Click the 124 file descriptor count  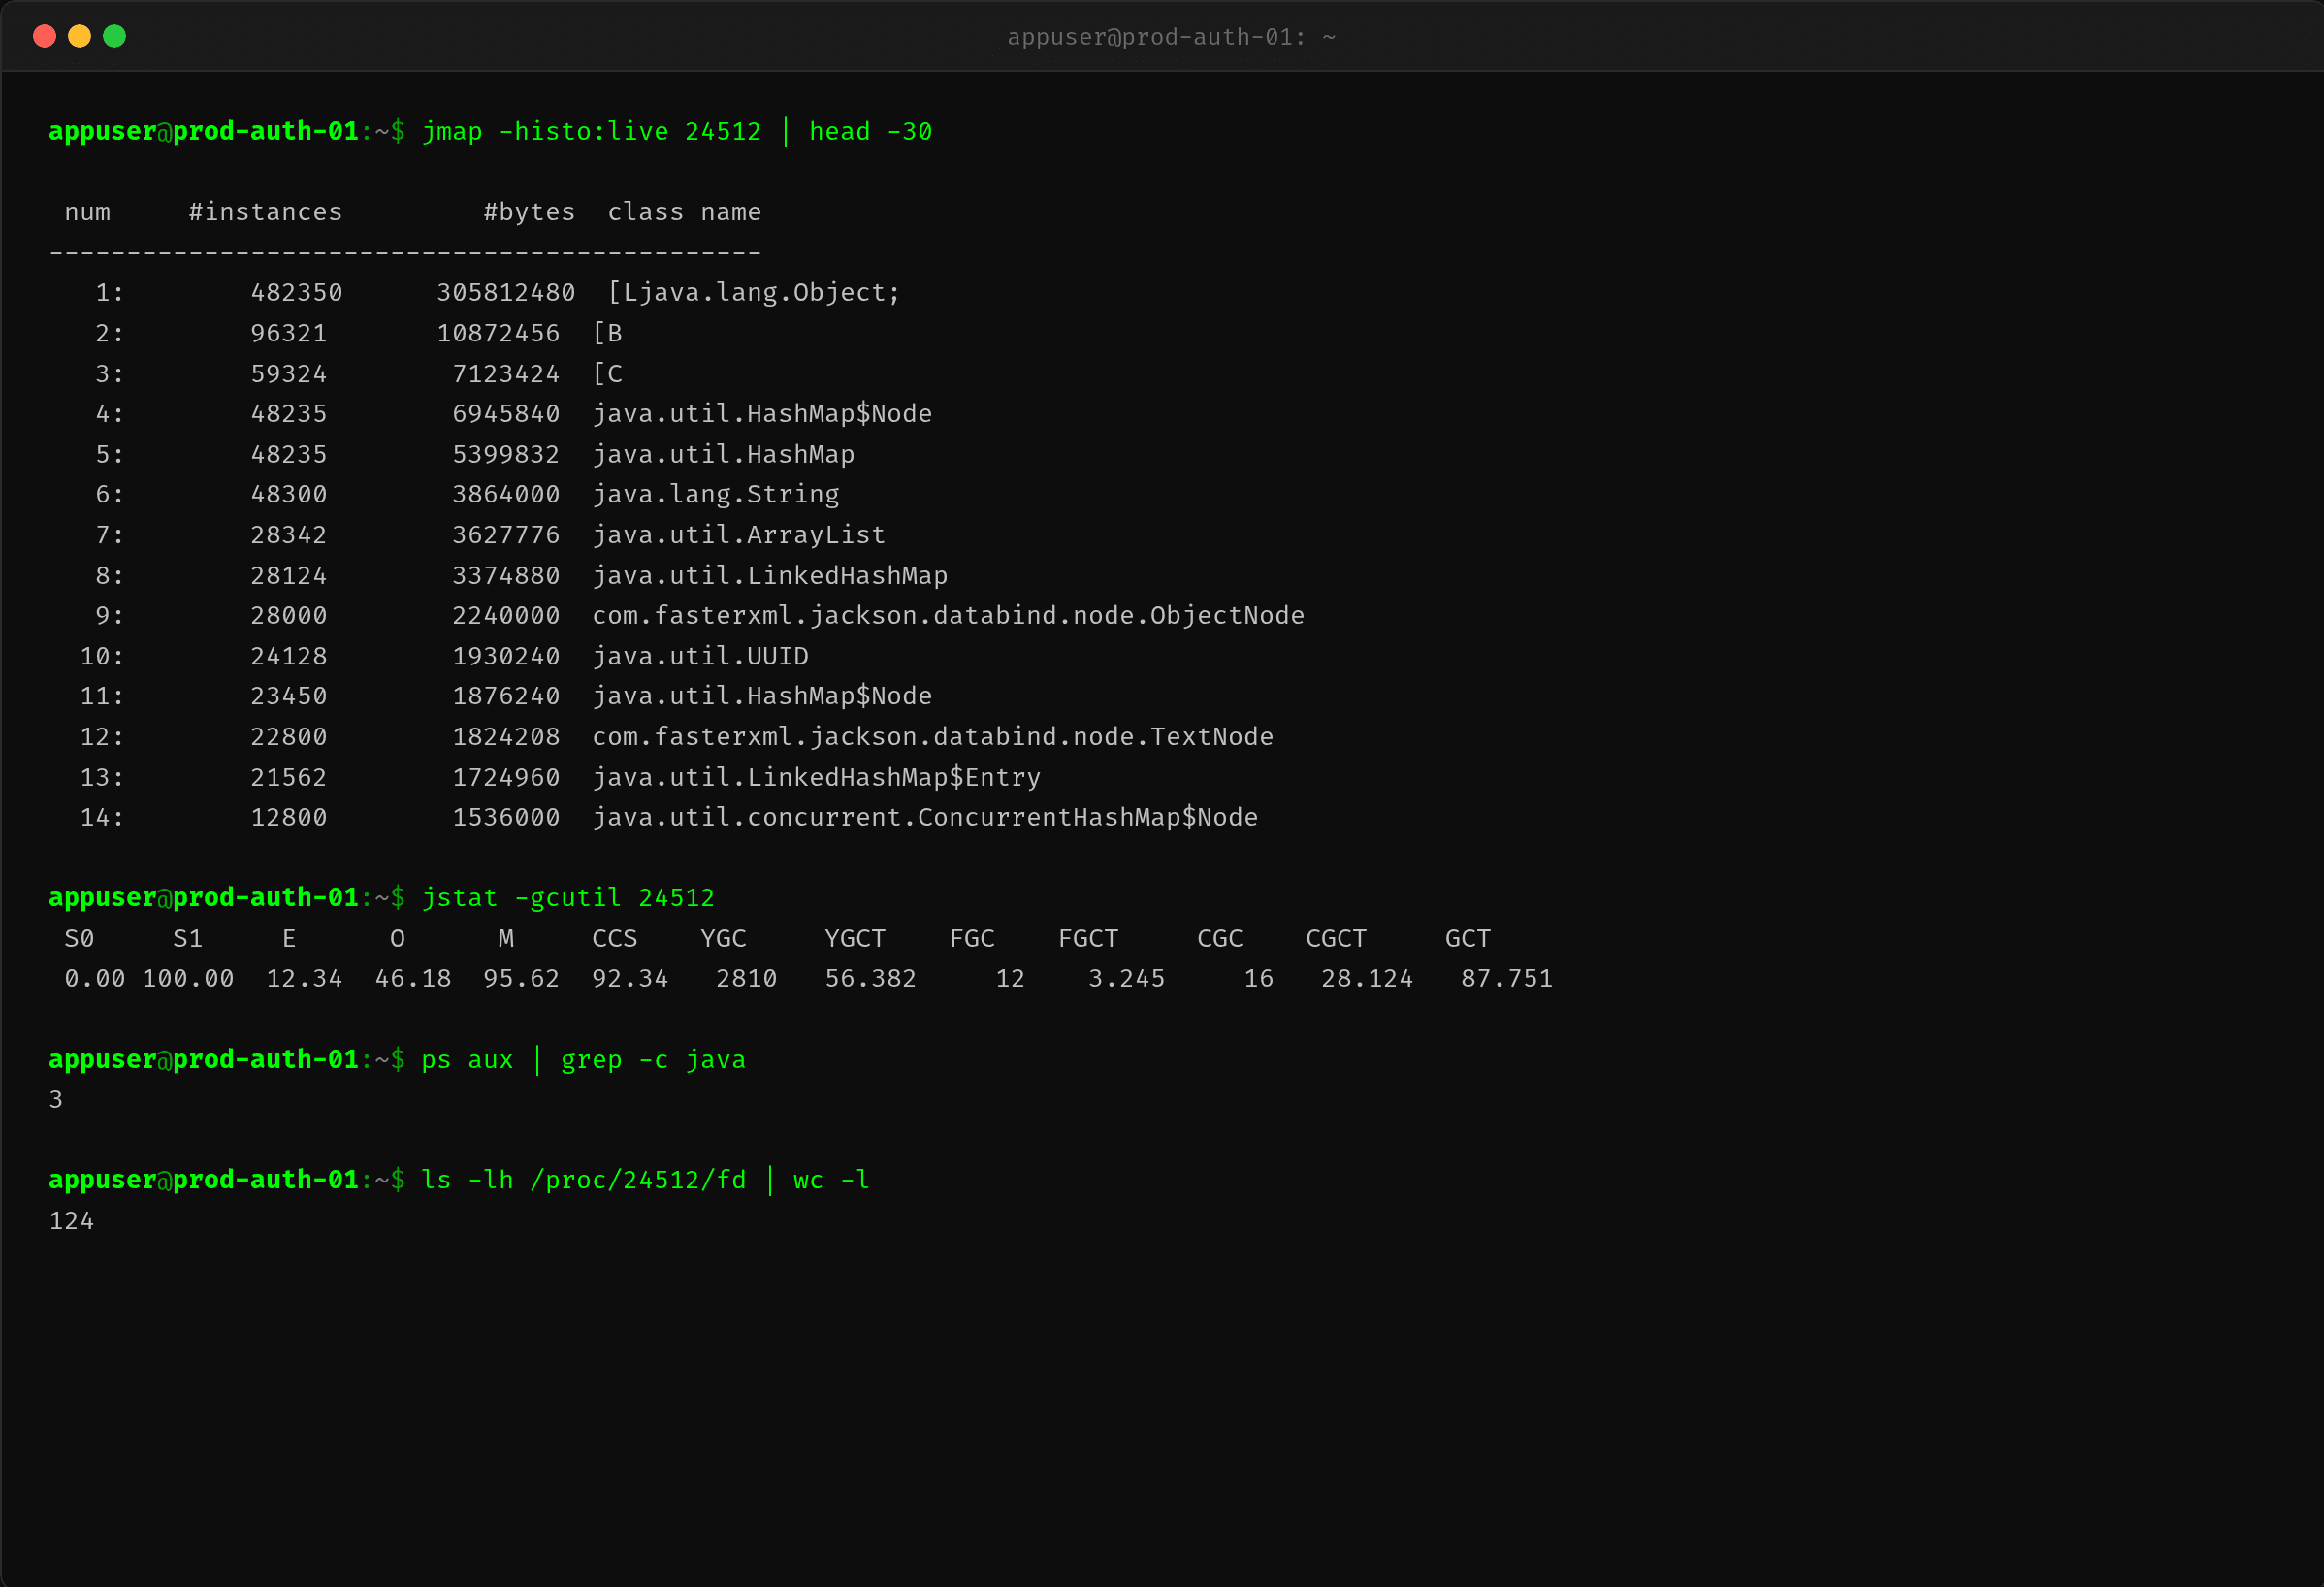[x=71, y=1221]
